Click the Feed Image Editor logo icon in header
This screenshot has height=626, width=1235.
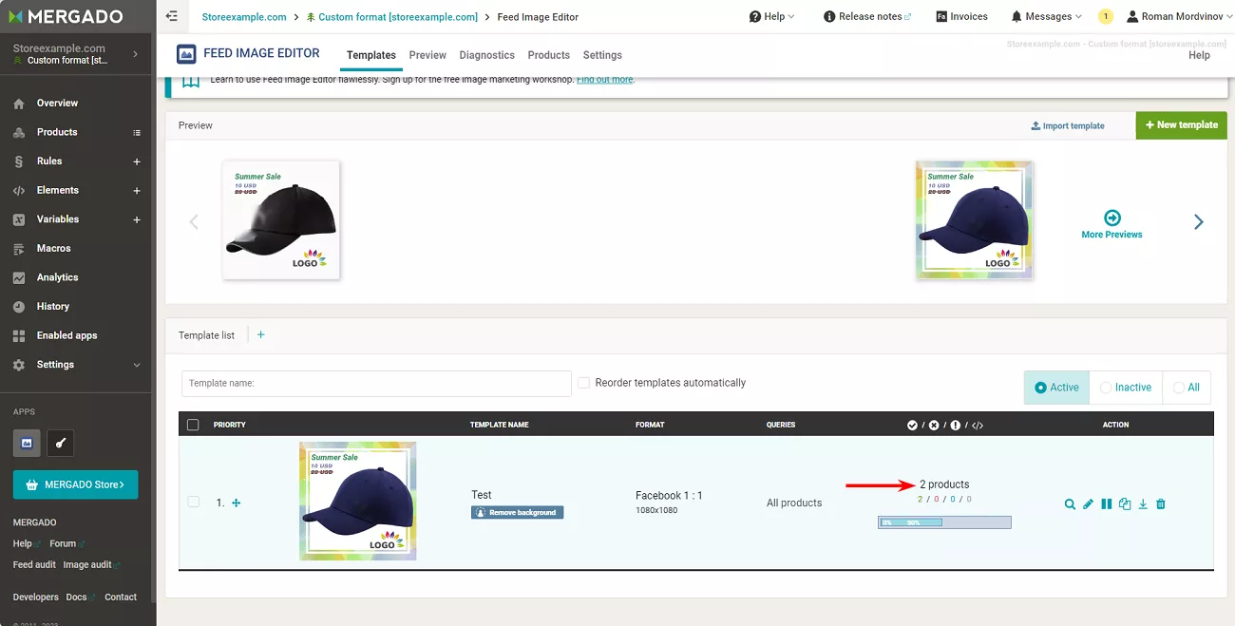(x=186, y=54)
